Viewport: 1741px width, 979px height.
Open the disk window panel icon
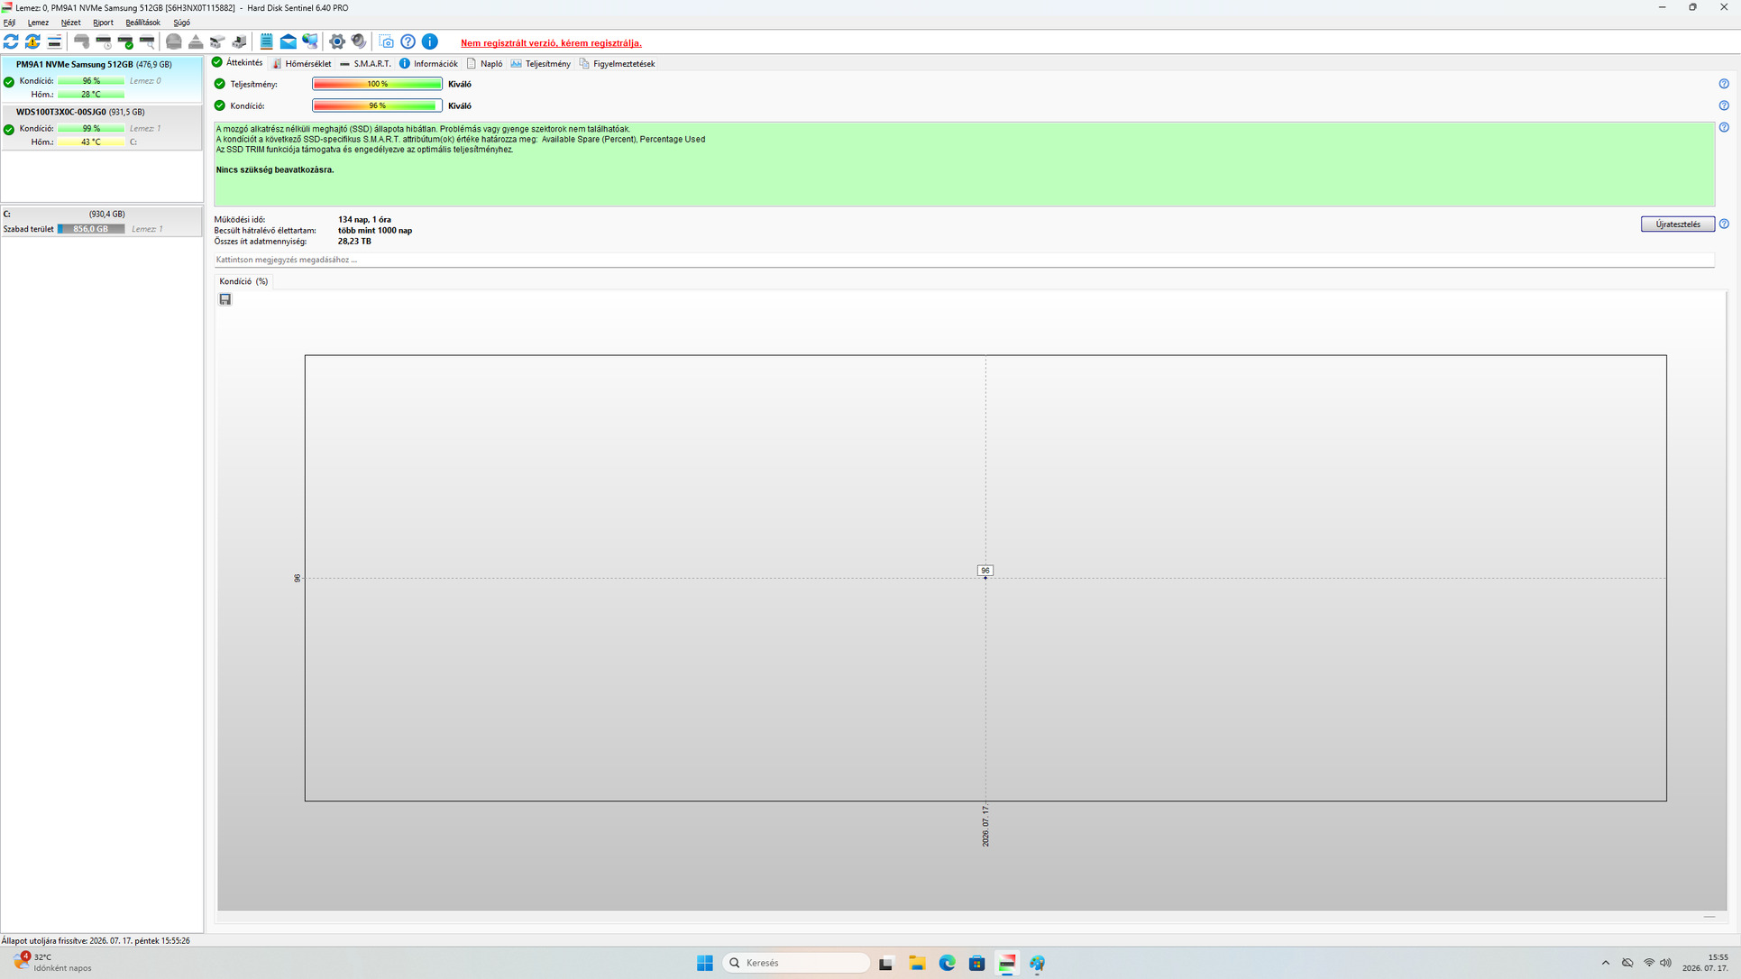54,41
